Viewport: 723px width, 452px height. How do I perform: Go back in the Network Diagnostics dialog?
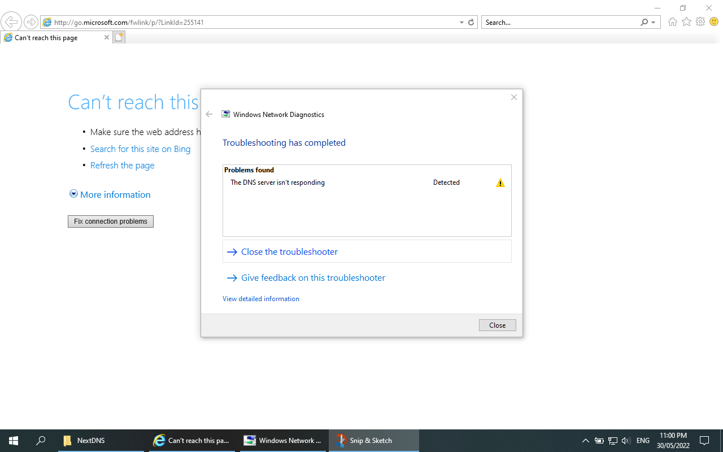click(x=209, y=114)
